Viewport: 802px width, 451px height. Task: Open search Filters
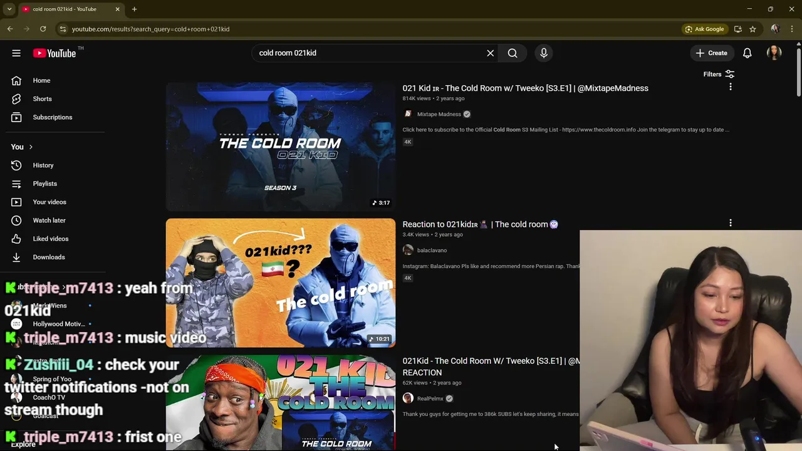pyautogui.click(x=719, y=74)
